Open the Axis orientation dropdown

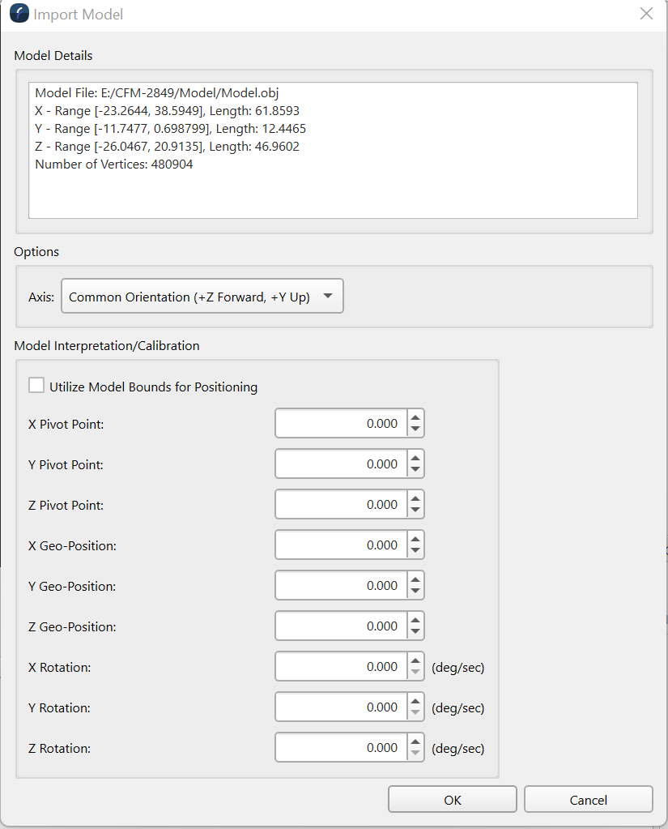tap(202, 297)
